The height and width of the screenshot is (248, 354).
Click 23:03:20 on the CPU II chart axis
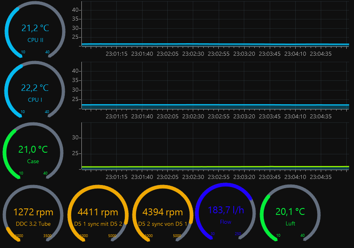(244, 54)
